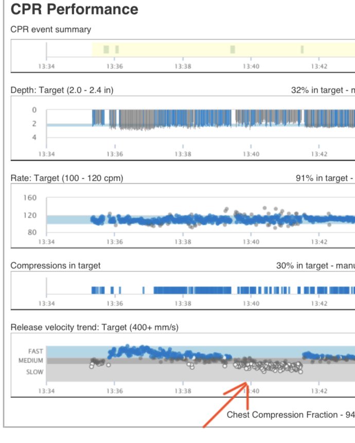This screenshot has height=443, width=355.
Task: Click the MEDIUM label on release velocity axis
Action: (x=31, y=361)
